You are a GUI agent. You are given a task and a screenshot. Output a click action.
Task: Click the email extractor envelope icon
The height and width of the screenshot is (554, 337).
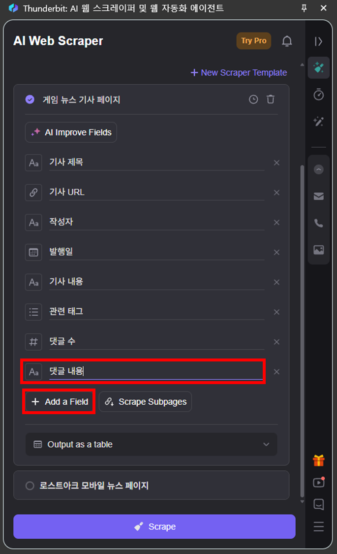(x=319, y=196)
